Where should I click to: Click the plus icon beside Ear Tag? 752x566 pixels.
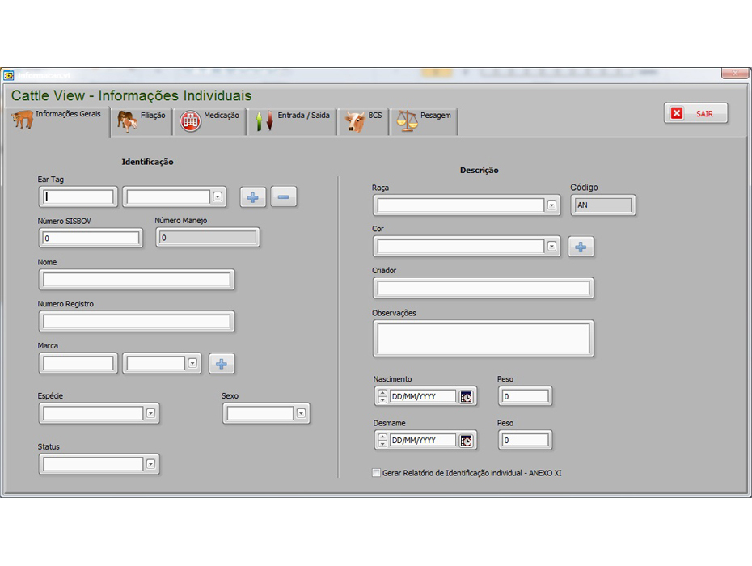(x=253, y=196)
